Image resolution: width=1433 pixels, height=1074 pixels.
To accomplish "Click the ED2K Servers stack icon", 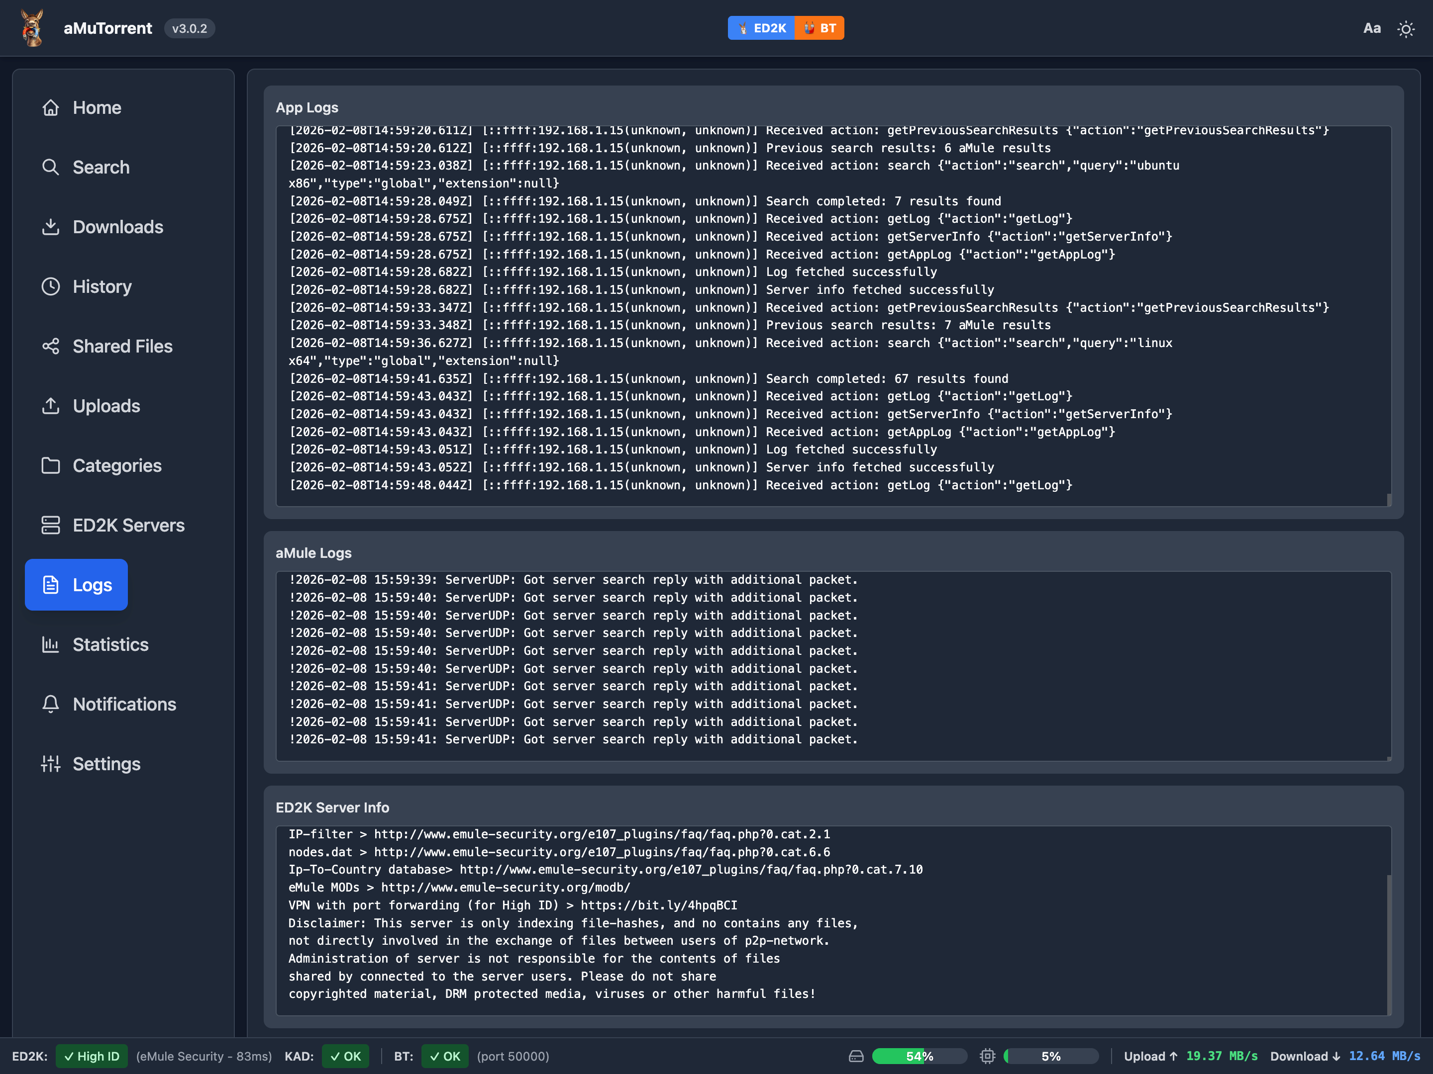I will coord(51,525).
